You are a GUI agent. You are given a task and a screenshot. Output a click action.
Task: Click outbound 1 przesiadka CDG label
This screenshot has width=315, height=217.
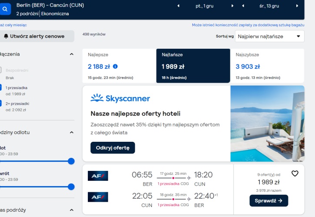(173, 184)
